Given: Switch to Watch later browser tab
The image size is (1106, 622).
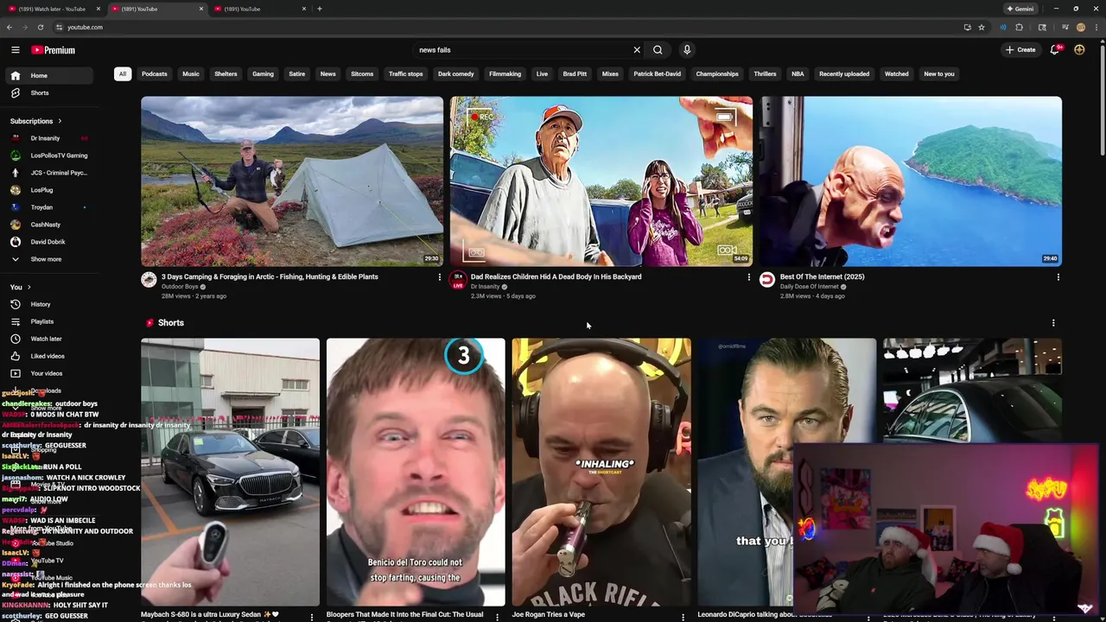Looking at the screenshot, I should pos(52,9).
